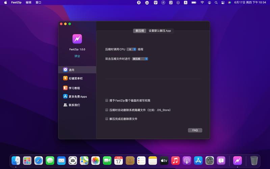Viewport: 270px width, 169px height.
Task: Open Launchpad in the Dock
Action: [27, 161]
